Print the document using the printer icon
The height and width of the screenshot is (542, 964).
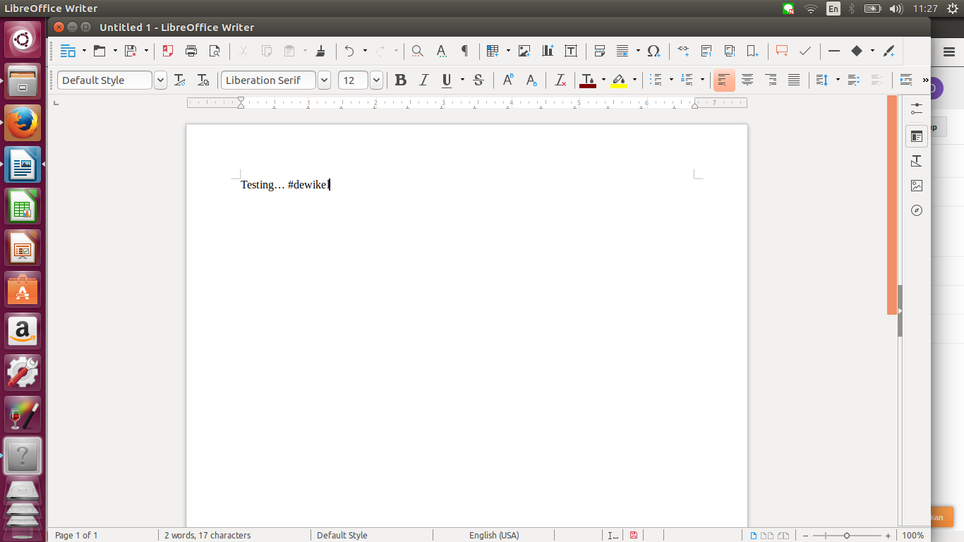point(191,51)
